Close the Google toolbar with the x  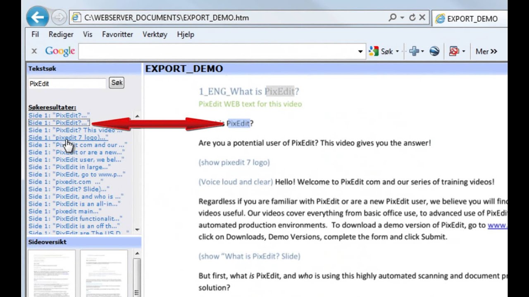[x=34, y=51]
